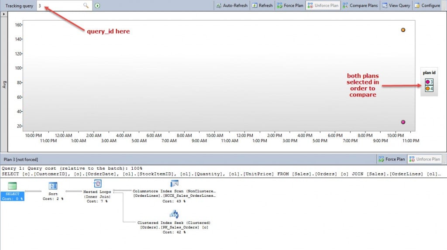The image size is (447, 250).
Task: Select the Columnstore Index Scan operator icon
Action: tap(174, 184)
